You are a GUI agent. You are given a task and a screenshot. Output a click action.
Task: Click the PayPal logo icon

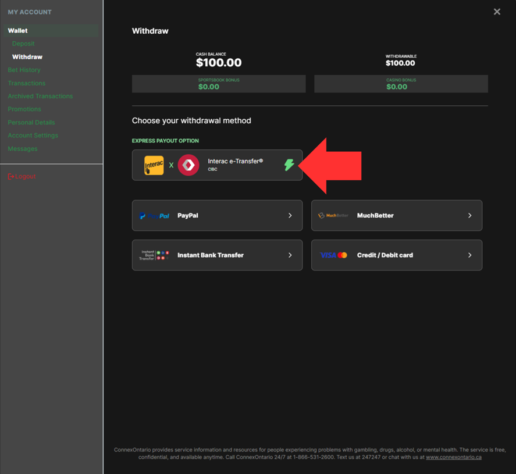click(x=155, y=216)
